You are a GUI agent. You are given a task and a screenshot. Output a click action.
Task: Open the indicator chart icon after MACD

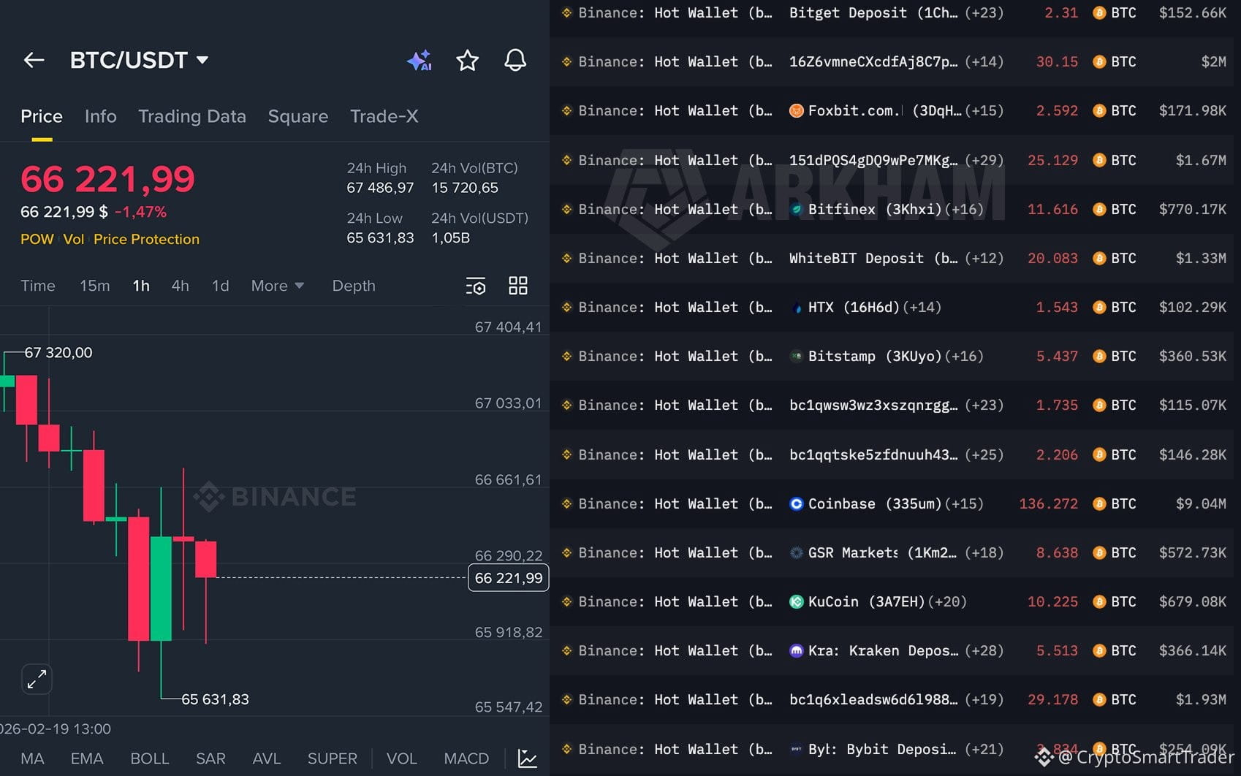tap(528, 758)
